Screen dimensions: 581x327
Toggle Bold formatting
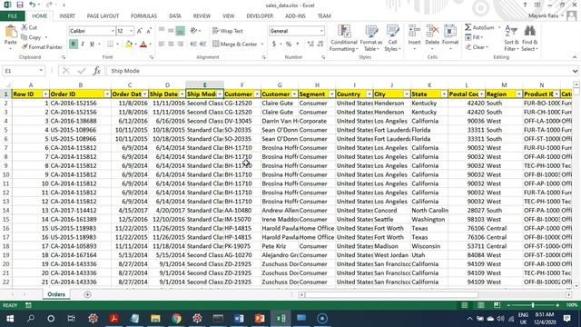[74, 45]
